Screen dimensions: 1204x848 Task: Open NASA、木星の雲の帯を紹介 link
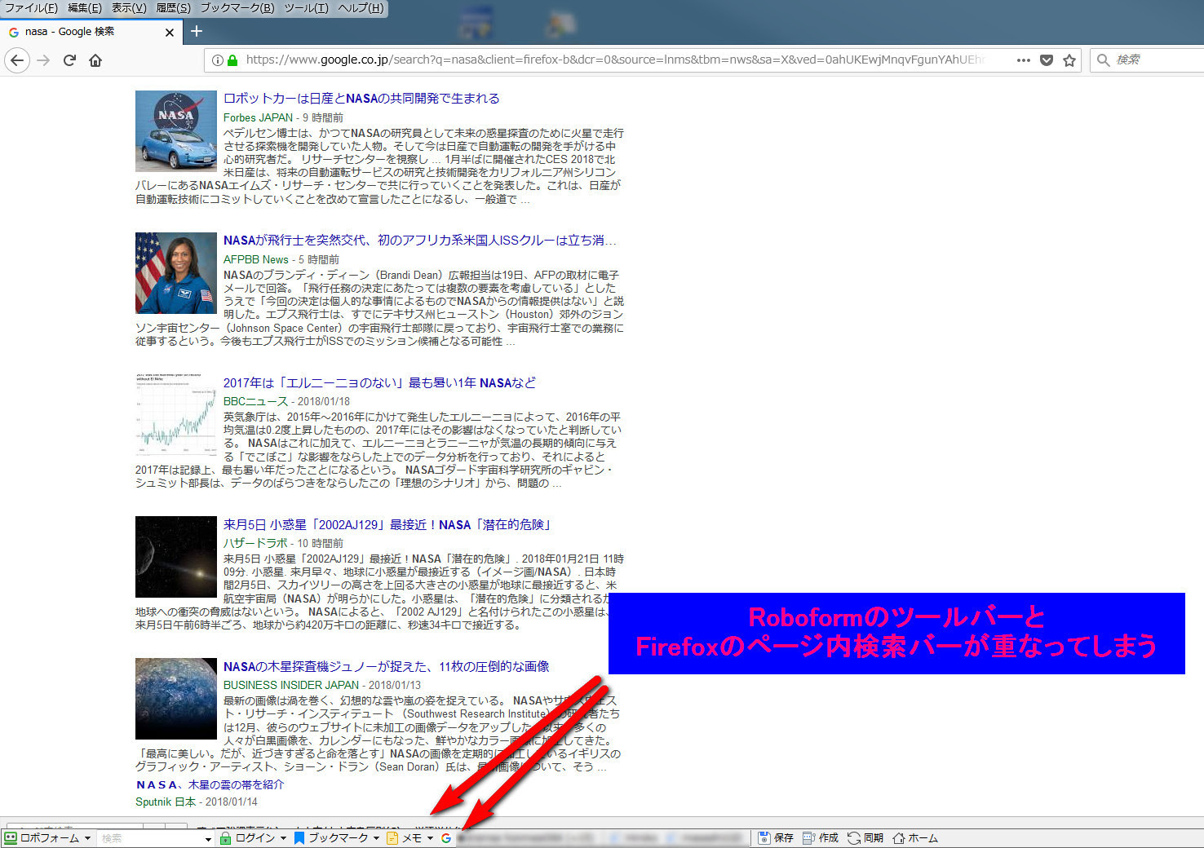pos(210,784)
